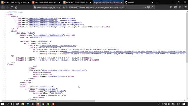Open the white gear app icon on taskbar
The image size is (188, 106).
pos(33,104)
